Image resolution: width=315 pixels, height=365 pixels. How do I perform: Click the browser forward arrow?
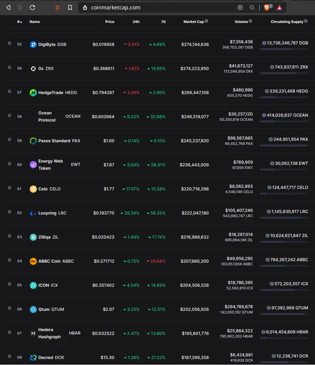tap(20, 8)
